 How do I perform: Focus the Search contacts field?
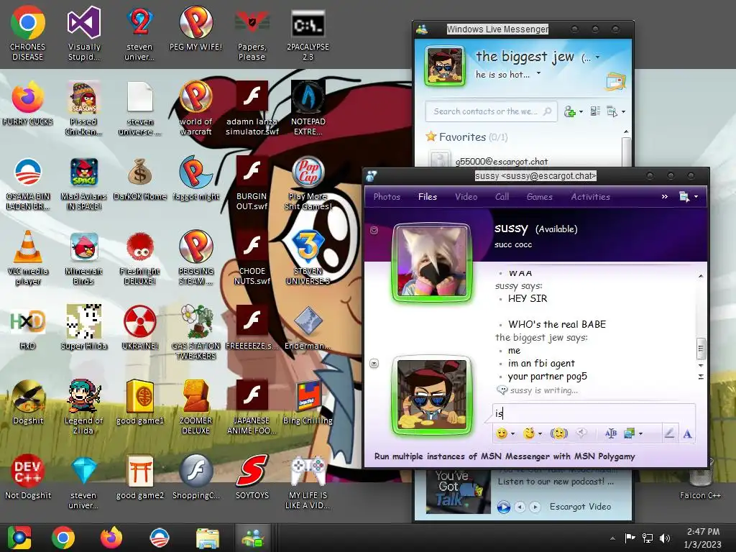pyautogui.click(x=491, y=111)
